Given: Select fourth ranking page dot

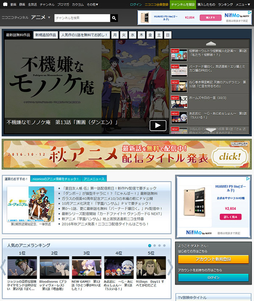Looking at the screenshot, I should click(164, 246).
